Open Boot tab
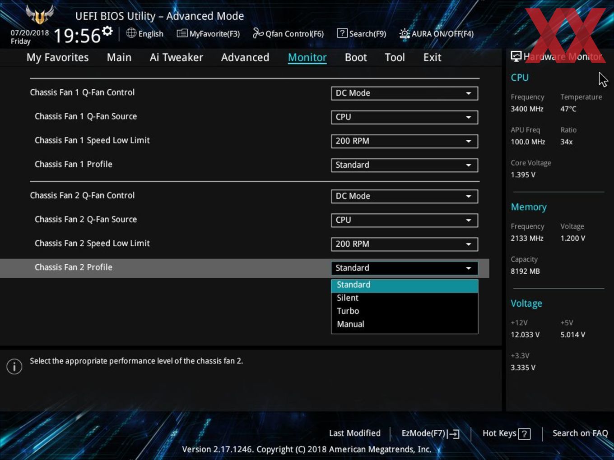 (356, 57)
